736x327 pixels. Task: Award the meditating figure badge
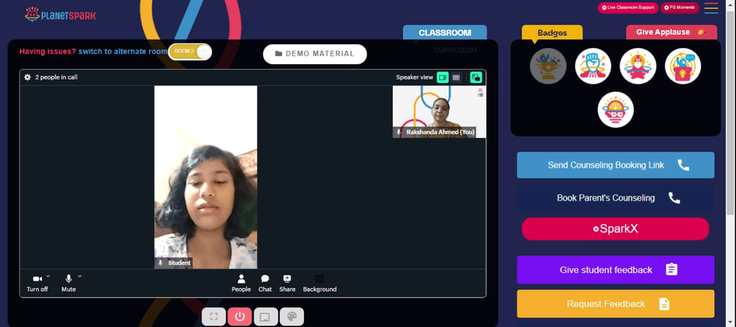[638, 66]
